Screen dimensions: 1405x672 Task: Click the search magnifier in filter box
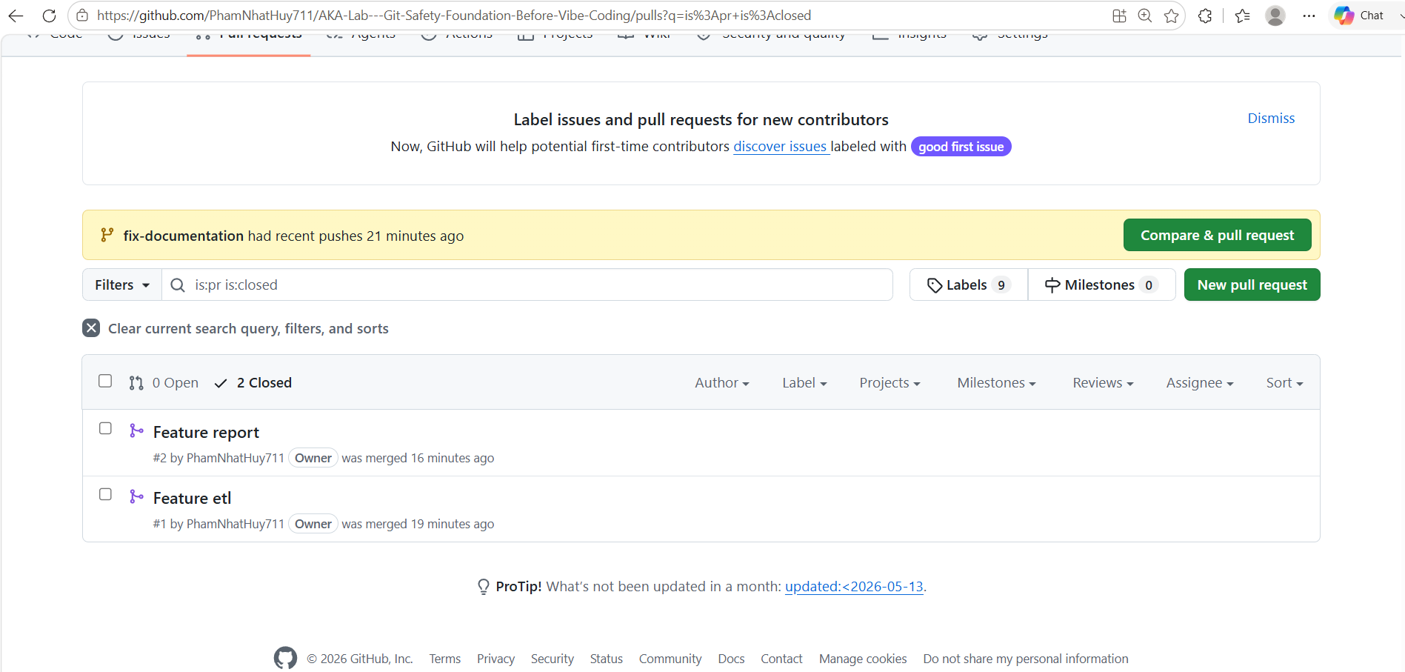click(178, 285)
